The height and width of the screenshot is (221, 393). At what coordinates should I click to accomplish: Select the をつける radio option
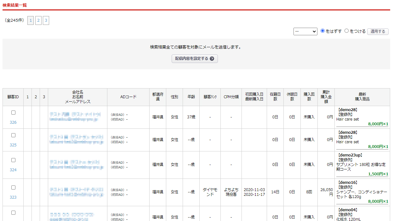[347, 31]
